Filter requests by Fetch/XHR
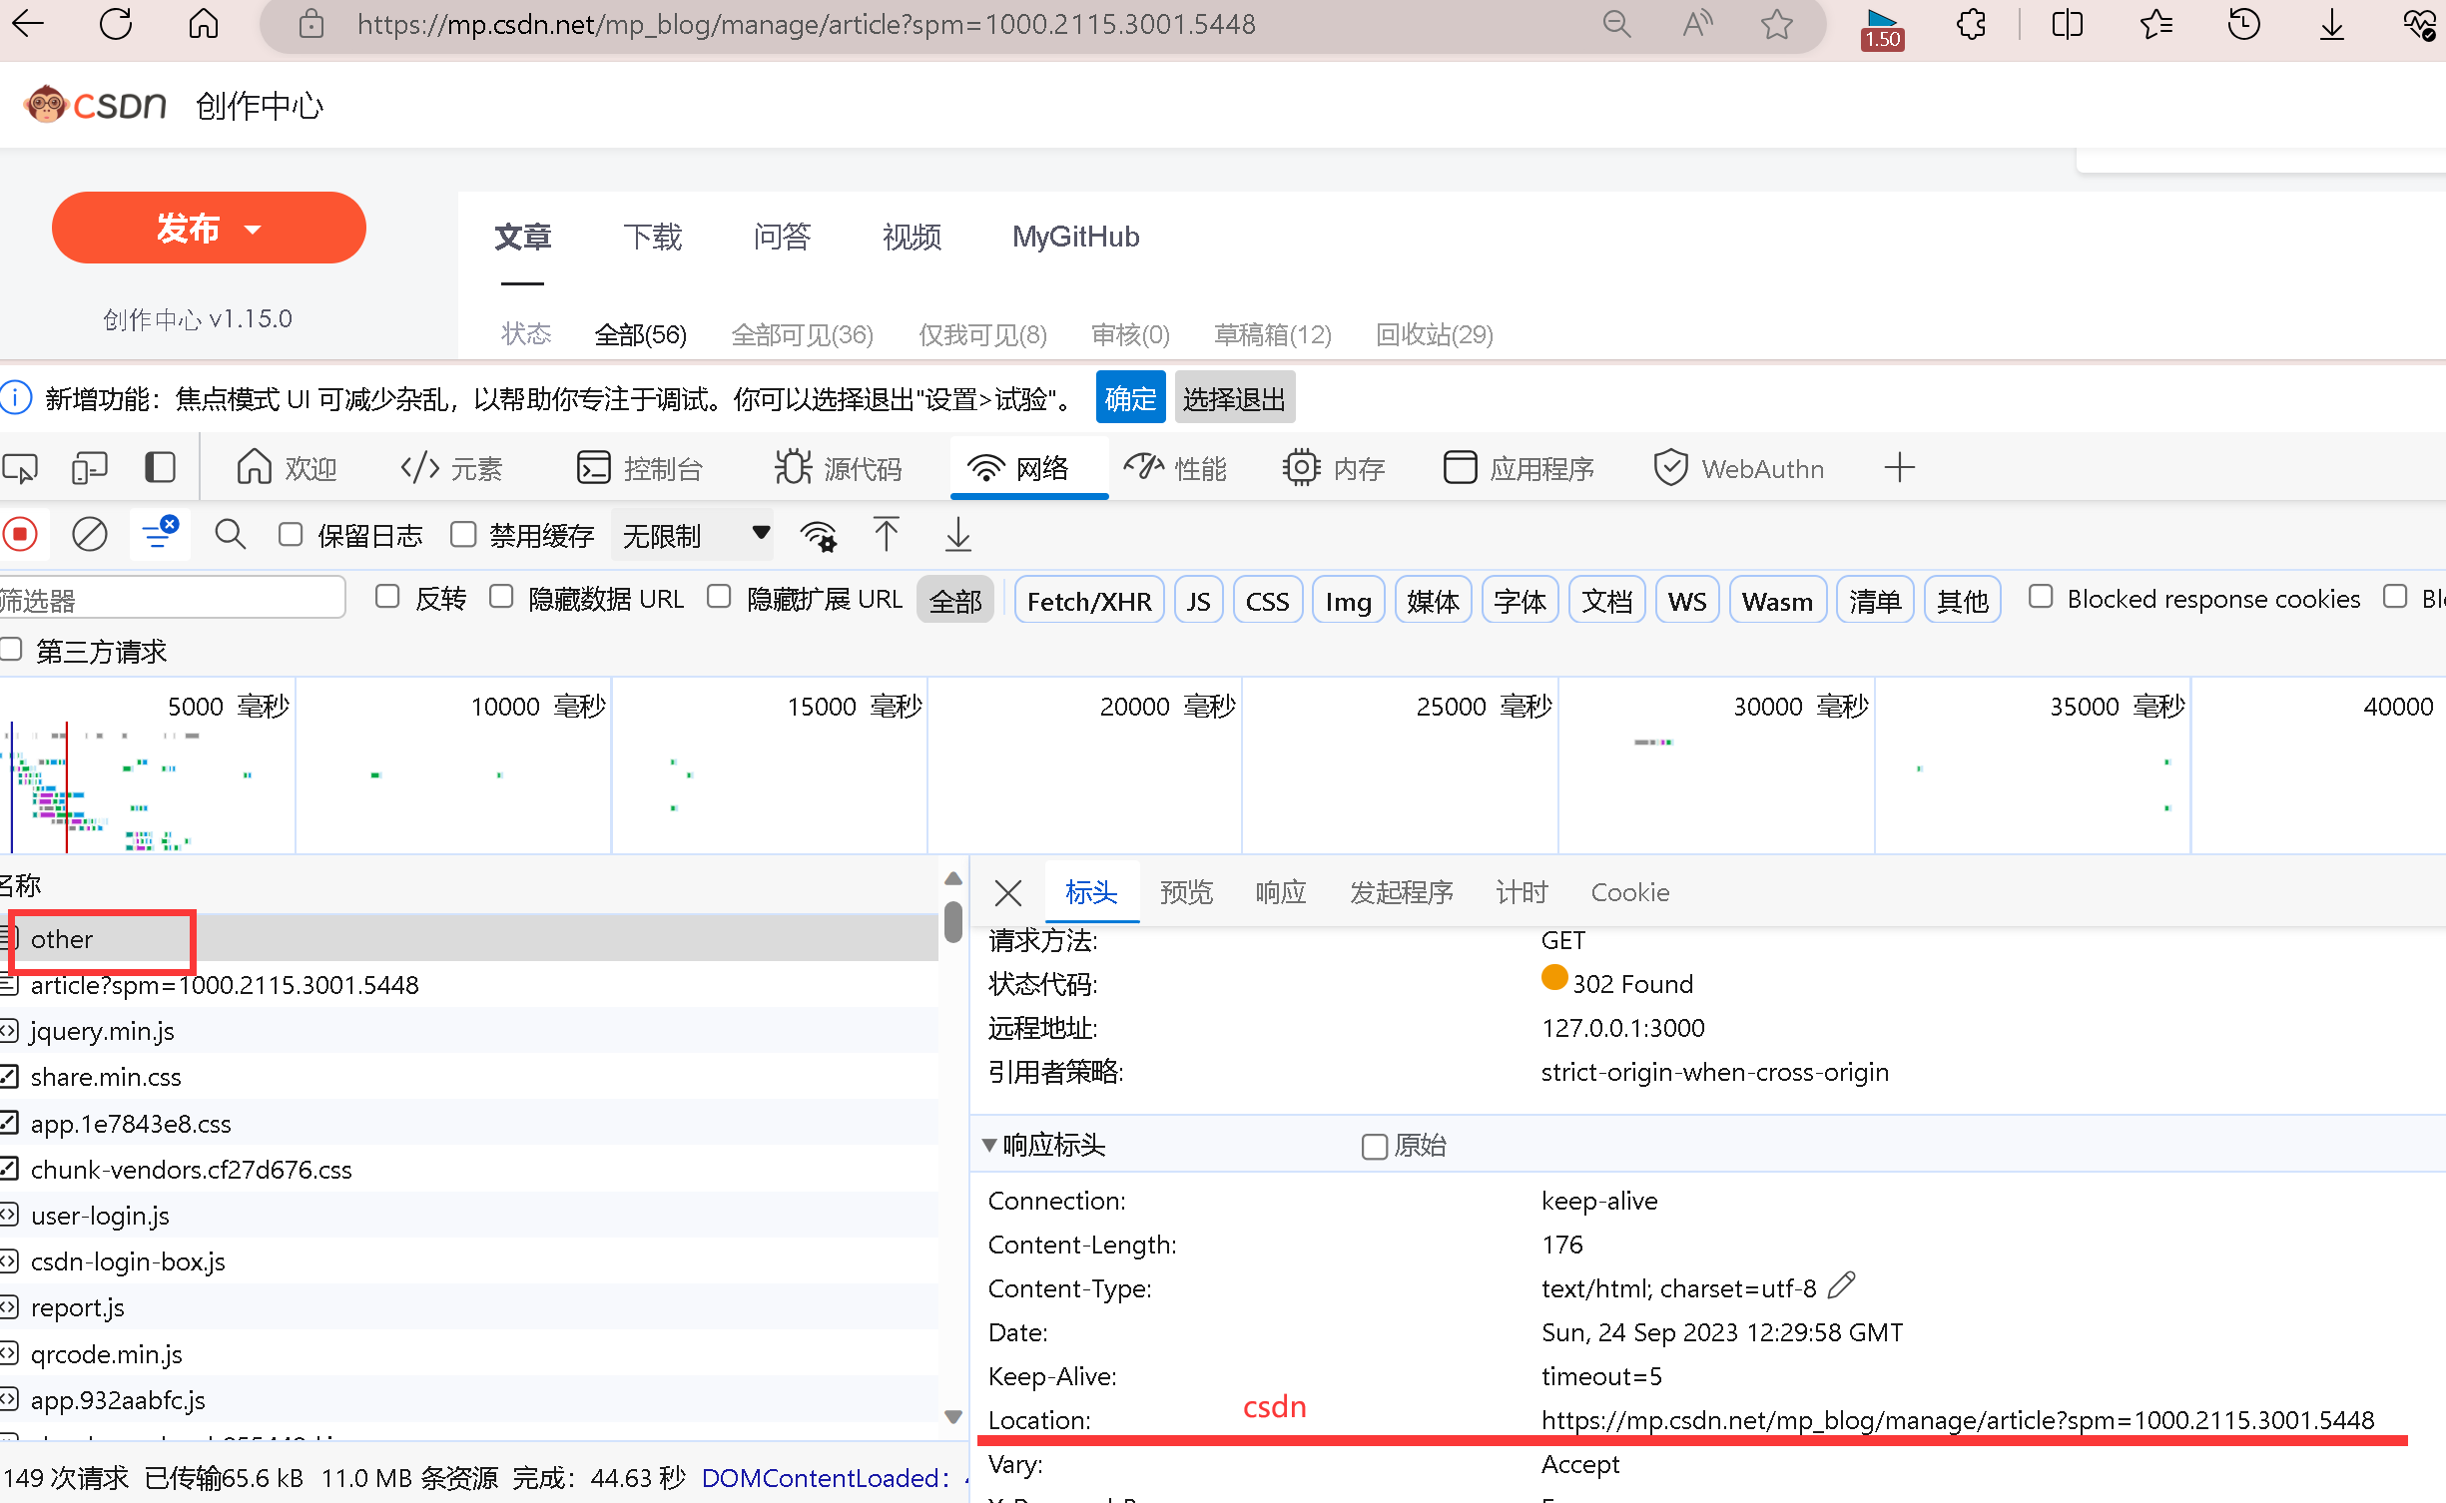2446x1503 pixels. [x=1089, y=601]
